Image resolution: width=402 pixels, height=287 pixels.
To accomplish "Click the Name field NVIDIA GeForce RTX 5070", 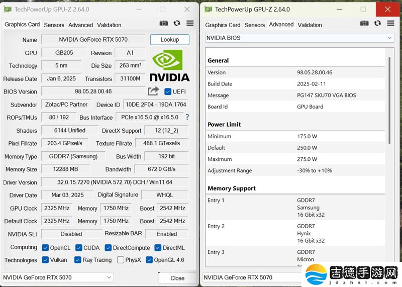I will (93, 40).
